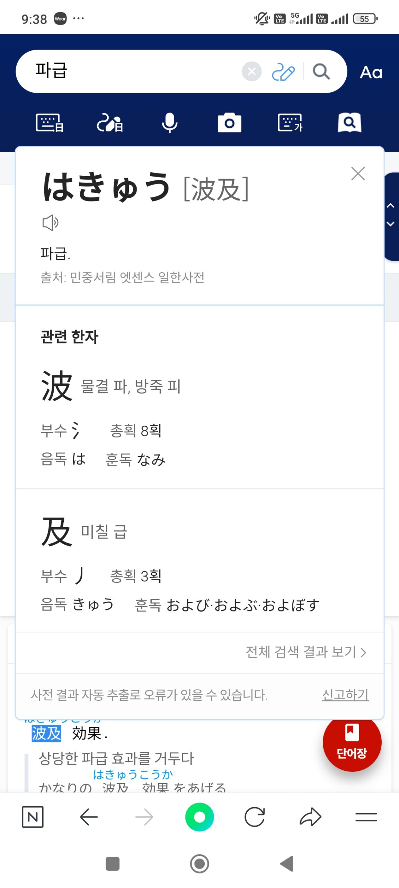Image resolution: width=399 pixels, height=888 pixels.
Task: Open the browser menu with hamburger icon
Action: point(366,817)
